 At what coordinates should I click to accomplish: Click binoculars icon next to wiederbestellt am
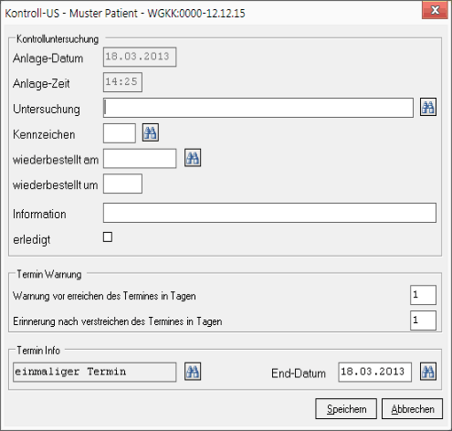point(193,158)
